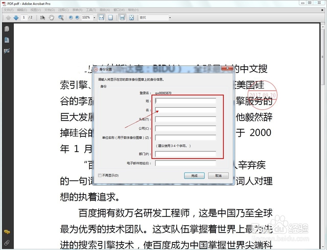The height and width of the screenshot is (250, 327).
Task: Open Attachments paperclip panel
Action: point(7,243)
